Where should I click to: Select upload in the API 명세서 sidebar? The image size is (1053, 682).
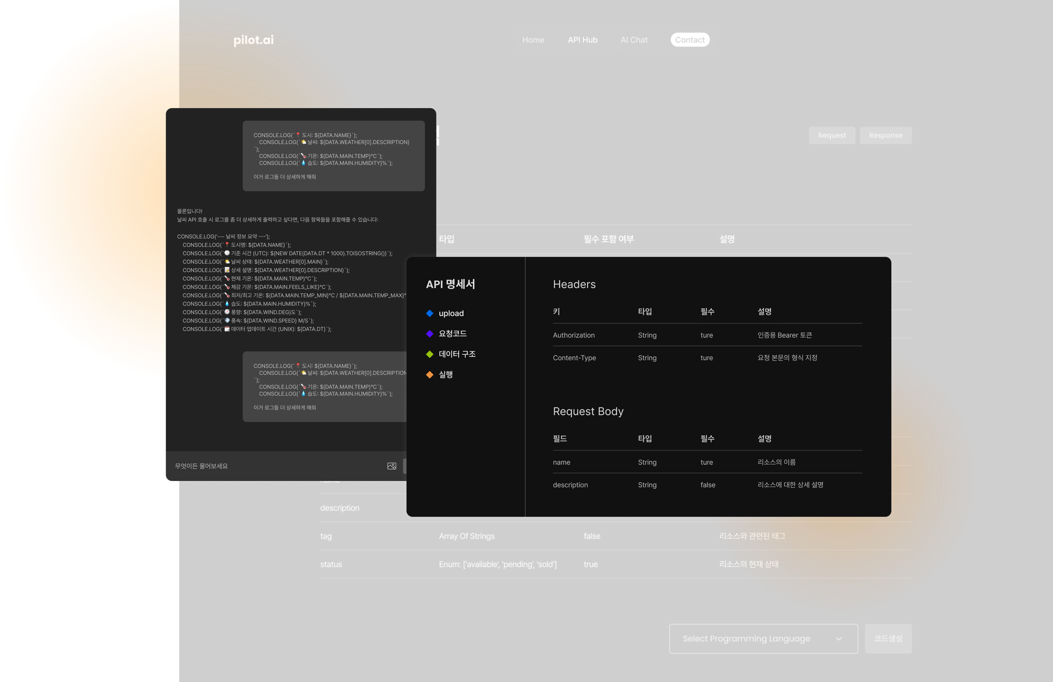pyautogui.click(x=451, y=314)
